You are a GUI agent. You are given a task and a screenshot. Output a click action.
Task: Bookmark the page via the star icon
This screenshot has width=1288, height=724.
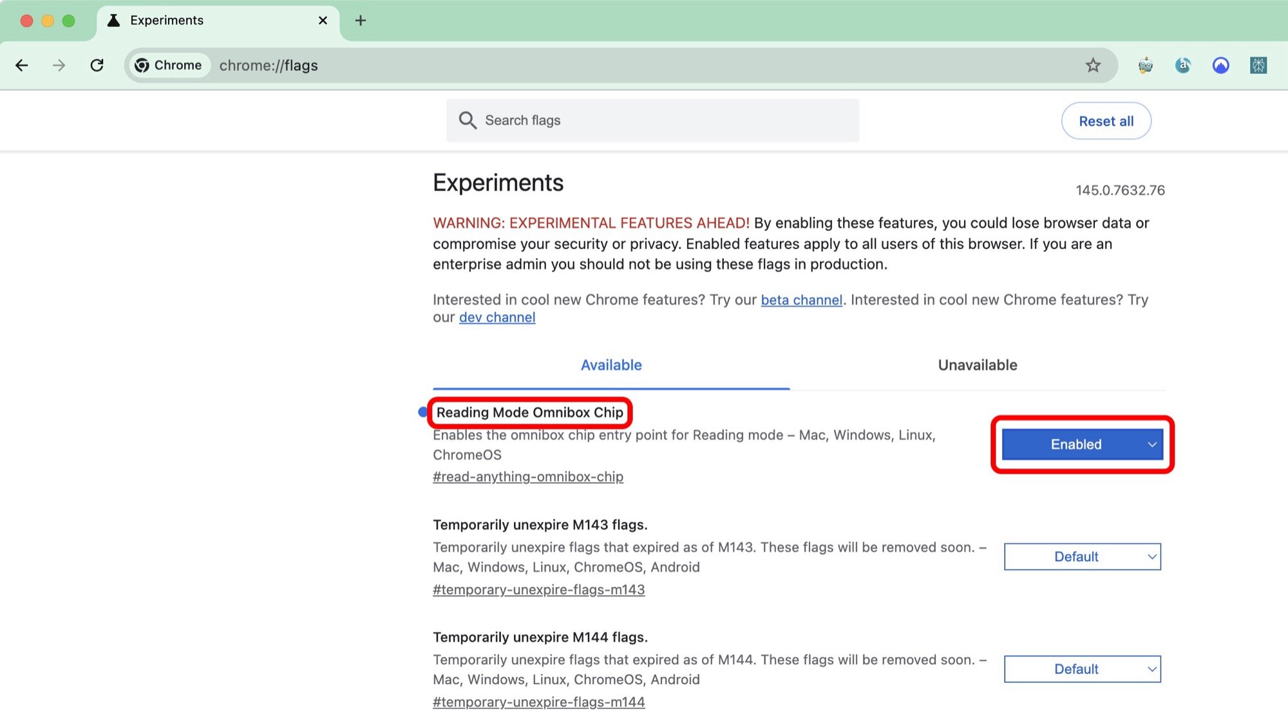(x=1093, y=65)
